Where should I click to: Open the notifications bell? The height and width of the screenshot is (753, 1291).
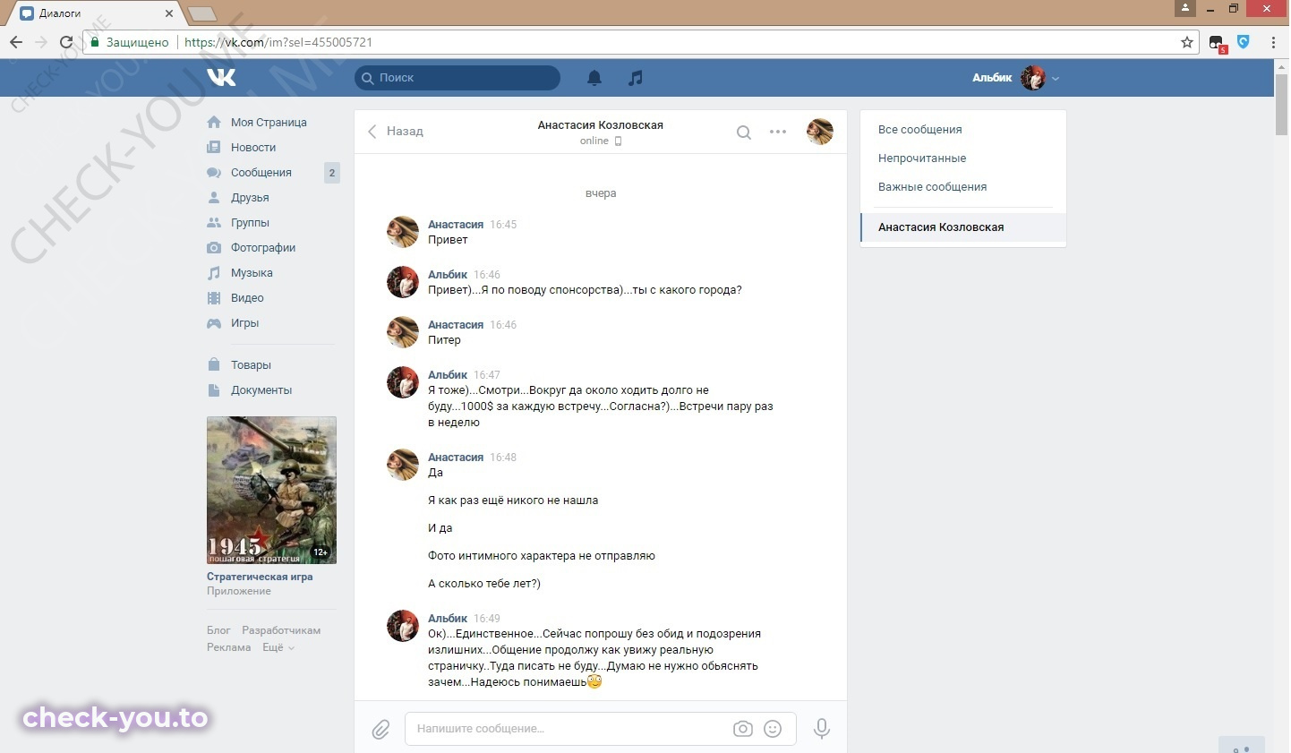[x=594, y=78]
